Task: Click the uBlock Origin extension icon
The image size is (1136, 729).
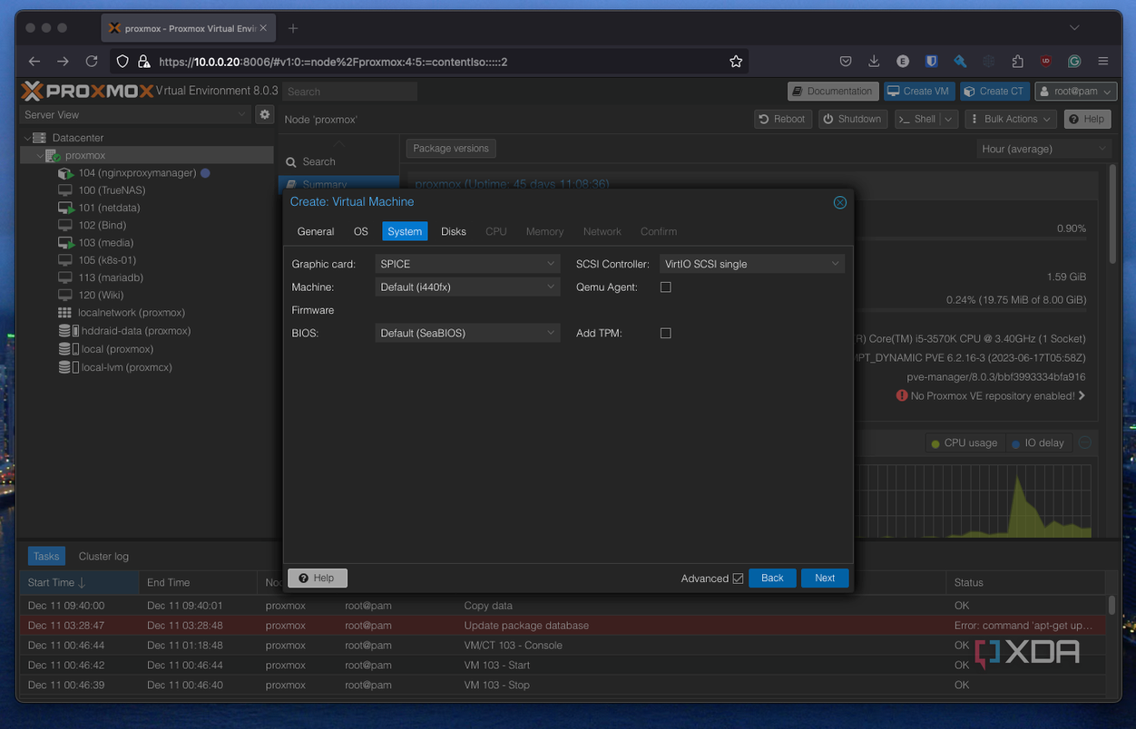Action: [1045, 62]
